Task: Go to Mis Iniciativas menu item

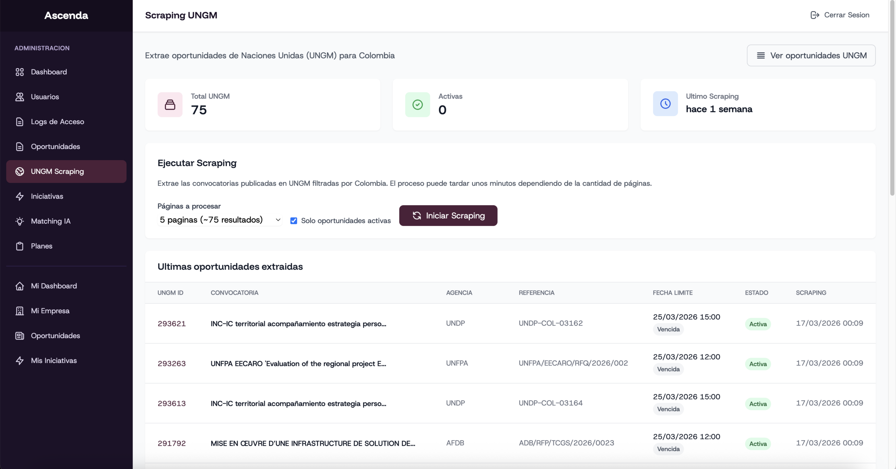Action: (x=54, y=361)
